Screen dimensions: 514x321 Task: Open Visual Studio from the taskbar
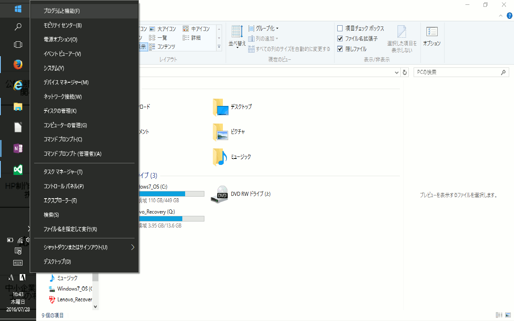click(18, 170)
